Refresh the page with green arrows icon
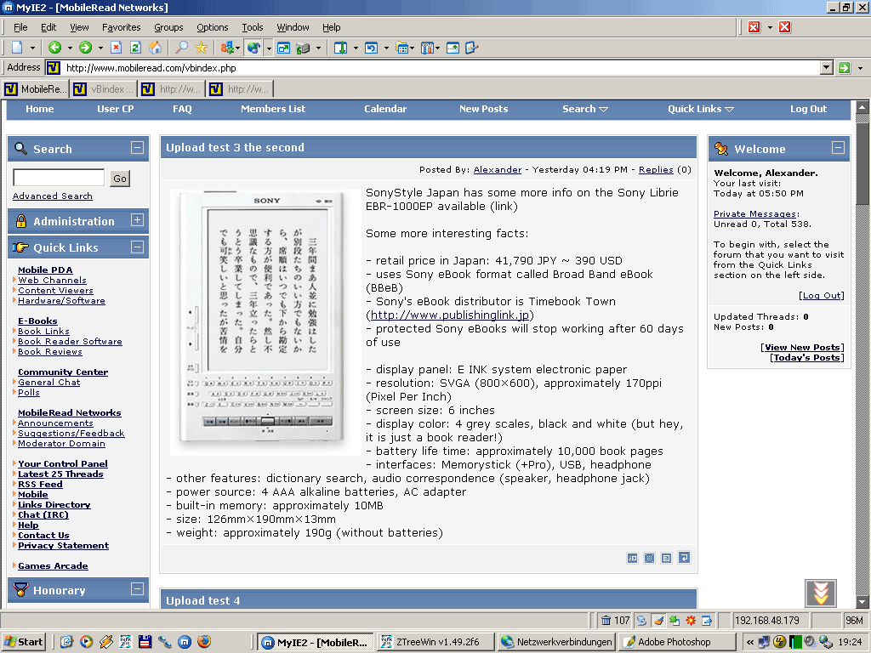Screen dimensions: 871x653 (135, 48)
